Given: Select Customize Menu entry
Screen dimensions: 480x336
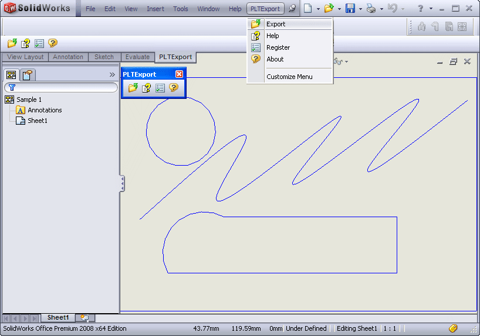Looking at the screenshot, I should click(x=290, y=77).
